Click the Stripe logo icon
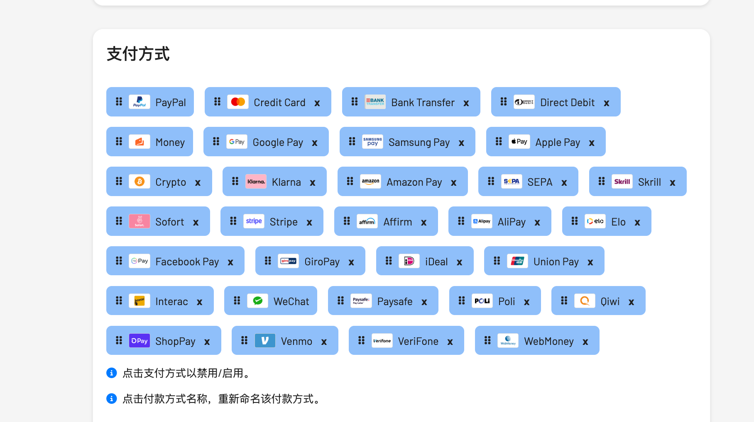This screenshot has width=754, height=422. click(x=254, y=221)
